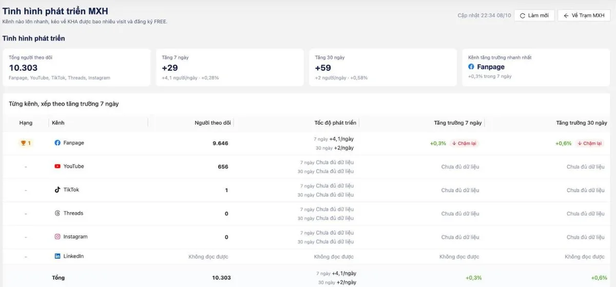Click the Kênh column header
This screenshot has height=287, width=616.
(x=58, y=123)
